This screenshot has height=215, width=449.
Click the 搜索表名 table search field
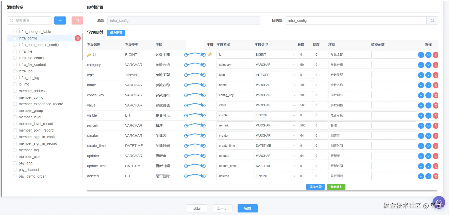point(29,20)
